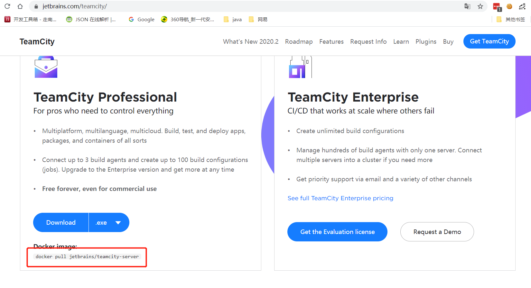Viewport: 531px width, 288px height.
Task: Click the TeamCity Professional briefcase icon
Action: 46,67
